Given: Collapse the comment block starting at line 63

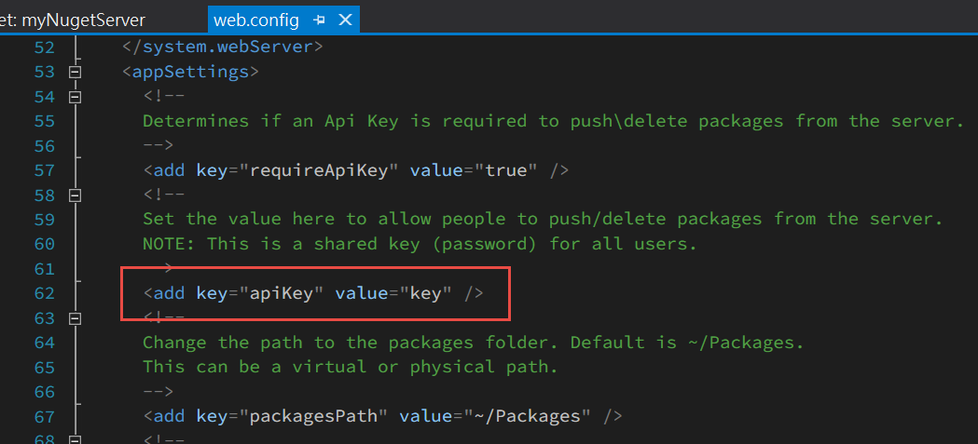Looking at the screenshot, I should coord(75,319).
